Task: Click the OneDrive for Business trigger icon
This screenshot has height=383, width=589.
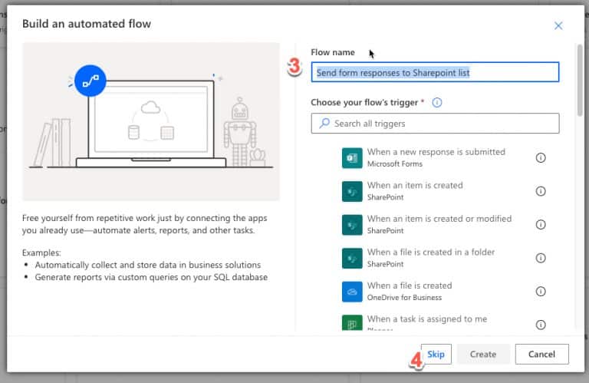Action: point(352,291)
